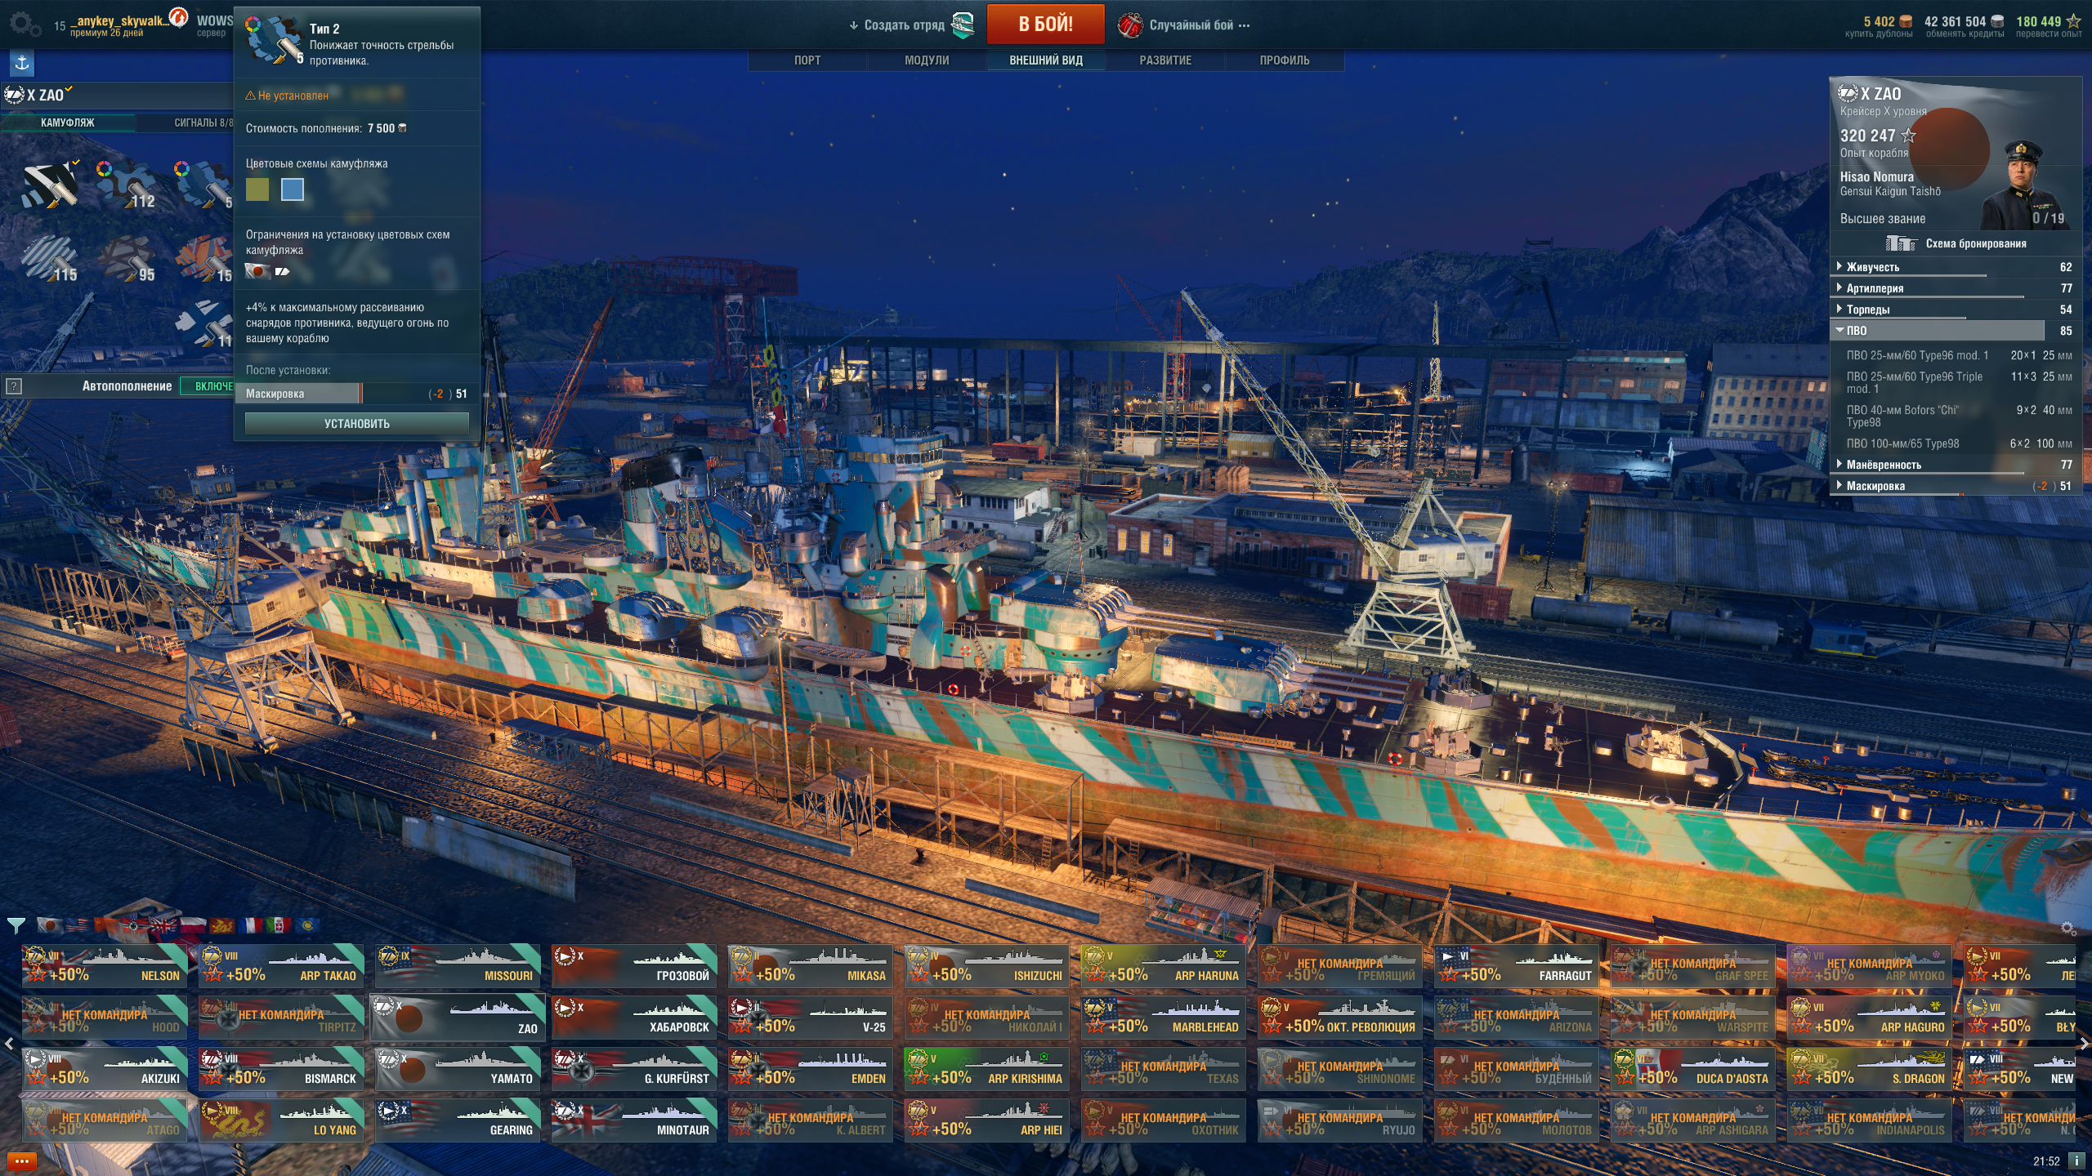
Task: Open the КАМУФЛЯЖ sub-tab
Action: point(68,122)
